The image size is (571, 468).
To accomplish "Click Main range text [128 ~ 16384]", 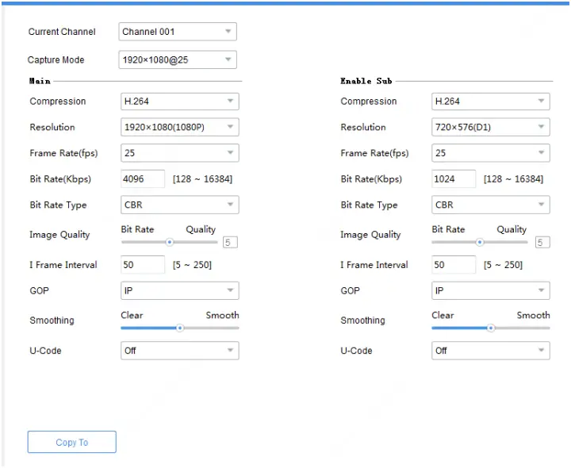I will (202, 178).
